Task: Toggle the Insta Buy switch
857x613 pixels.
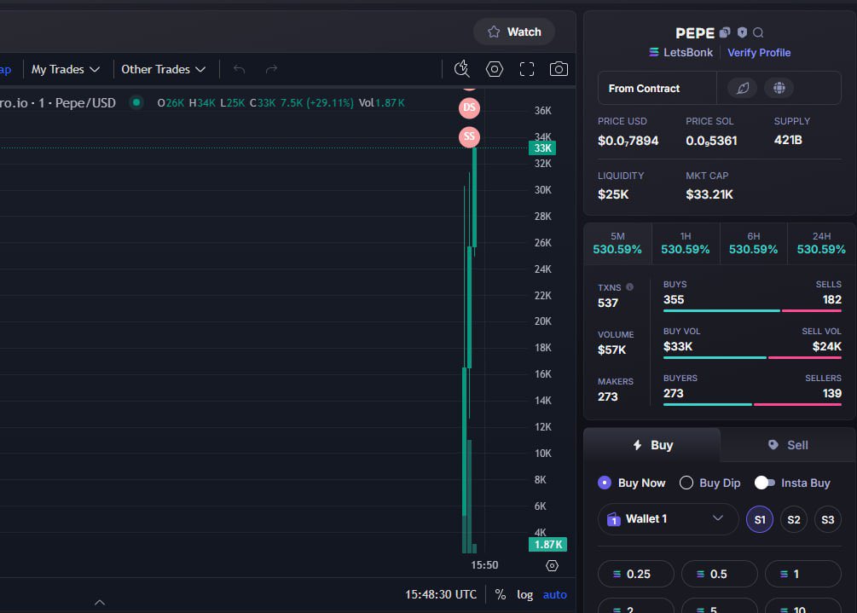Action: click(764, 483)
